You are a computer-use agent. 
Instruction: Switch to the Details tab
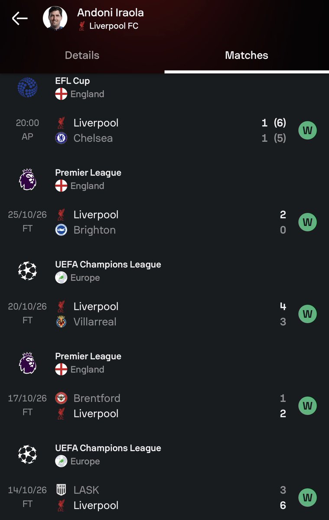82,55
